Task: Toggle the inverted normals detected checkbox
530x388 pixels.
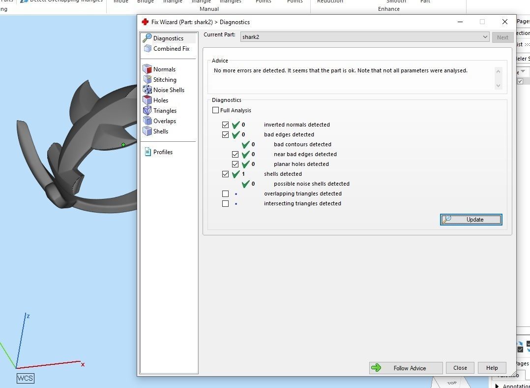Action: [226, 125]
